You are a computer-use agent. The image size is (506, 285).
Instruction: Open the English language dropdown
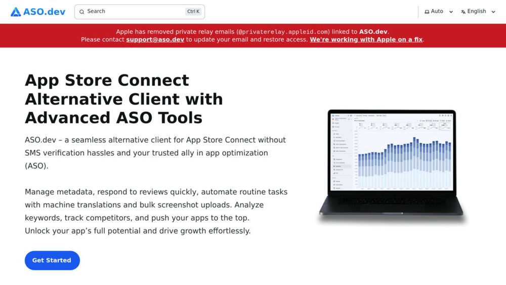pyautogui.click(x=478, y=11)
